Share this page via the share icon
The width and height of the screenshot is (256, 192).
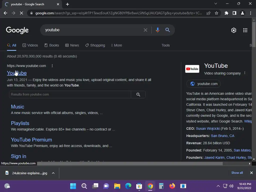tap(208, 13)
